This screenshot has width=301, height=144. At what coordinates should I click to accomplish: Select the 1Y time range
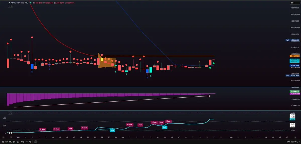pyautogui.click(x=26, y=142)
